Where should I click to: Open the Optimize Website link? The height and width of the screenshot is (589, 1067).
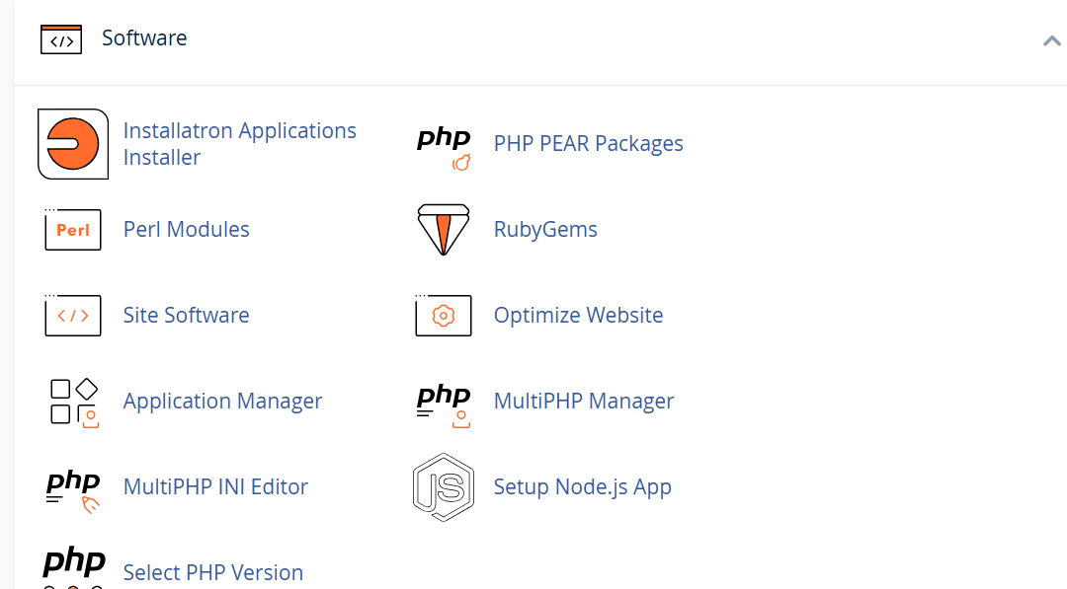[x=578, y=316]
